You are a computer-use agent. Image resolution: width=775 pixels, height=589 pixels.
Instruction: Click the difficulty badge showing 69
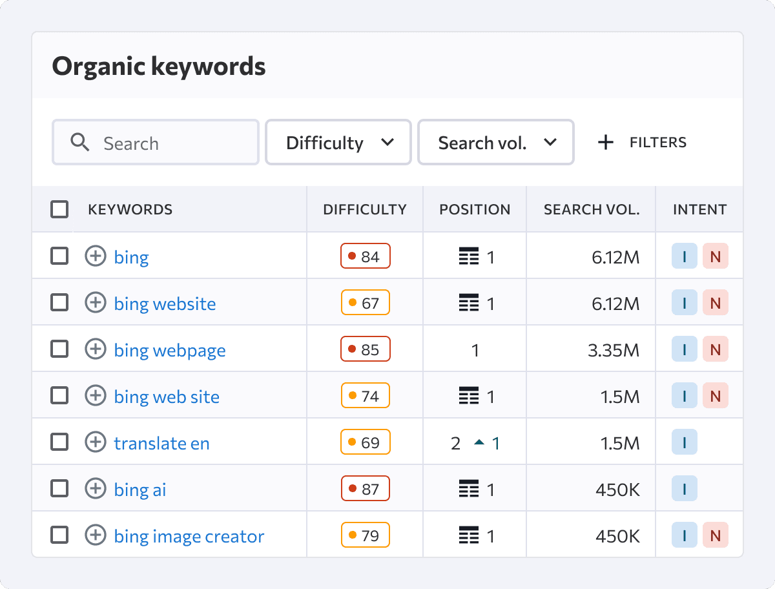[x=366, y=442]
